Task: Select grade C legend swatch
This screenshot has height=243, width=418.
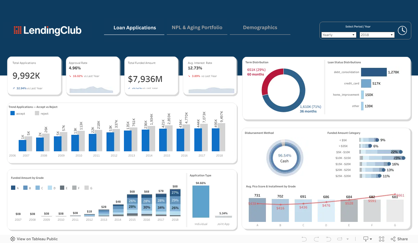Action: coord(38,188)
